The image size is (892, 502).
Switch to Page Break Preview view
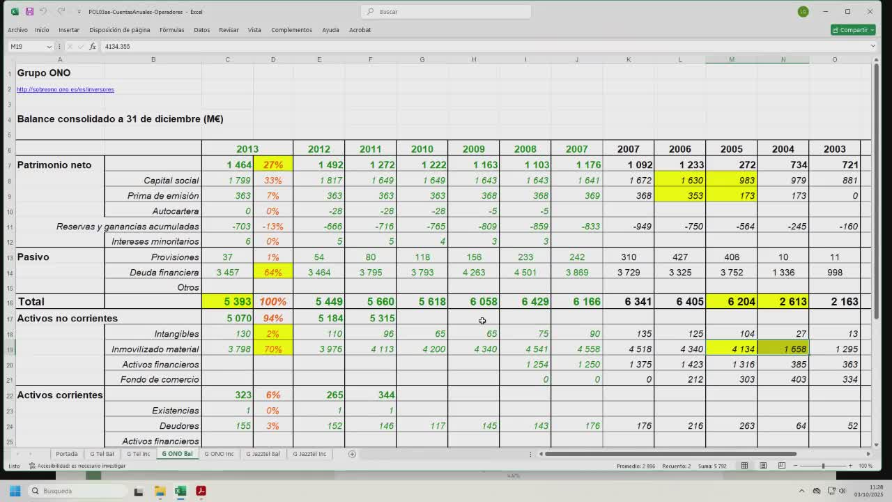point(782,466)
